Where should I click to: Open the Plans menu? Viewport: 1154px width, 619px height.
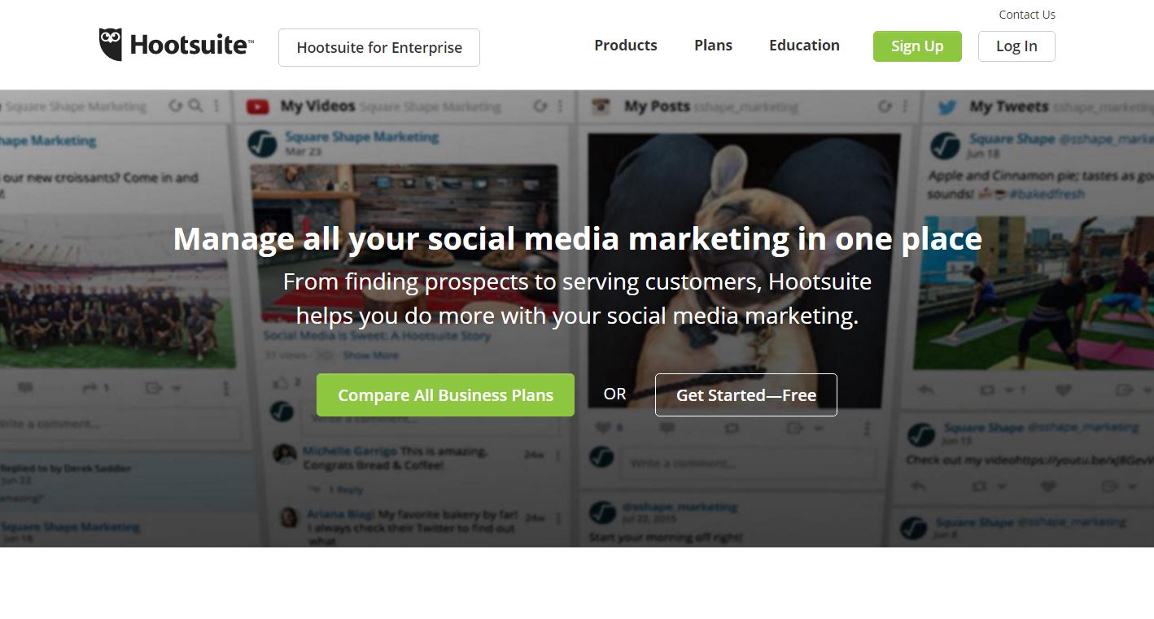click(x=713, y=46)
